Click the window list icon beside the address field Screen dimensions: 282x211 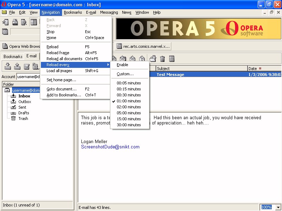click(5, 32)
